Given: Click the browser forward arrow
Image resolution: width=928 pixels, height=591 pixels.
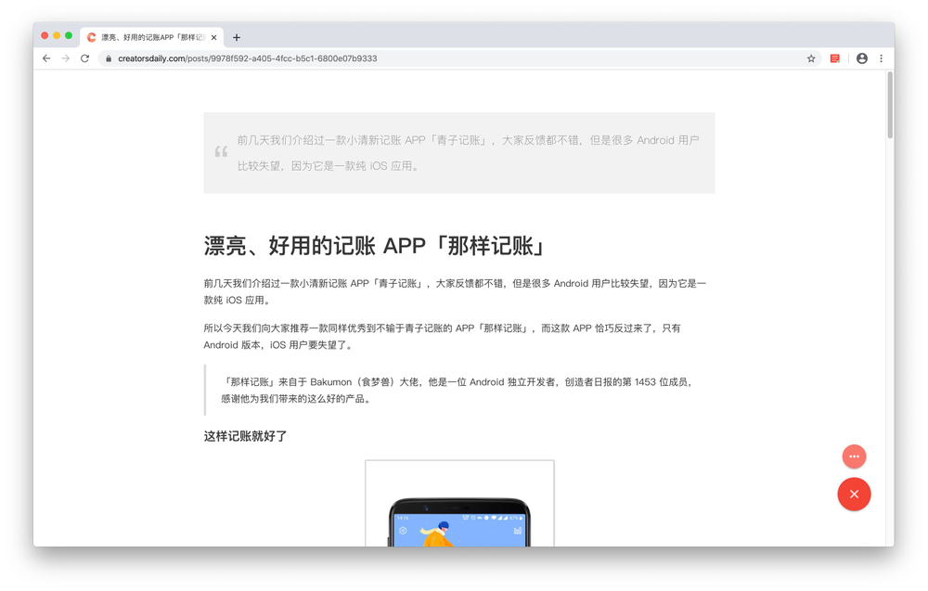Looking at the screenshot, I should [66, 58].
